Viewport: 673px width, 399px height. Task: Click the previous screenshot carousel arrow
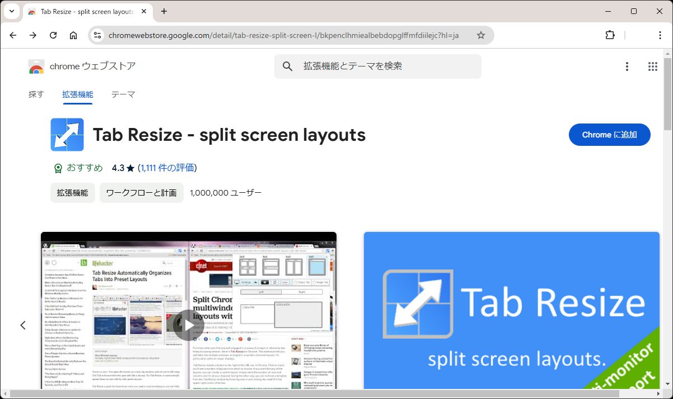pyautogui.click(x=23, y=325)
